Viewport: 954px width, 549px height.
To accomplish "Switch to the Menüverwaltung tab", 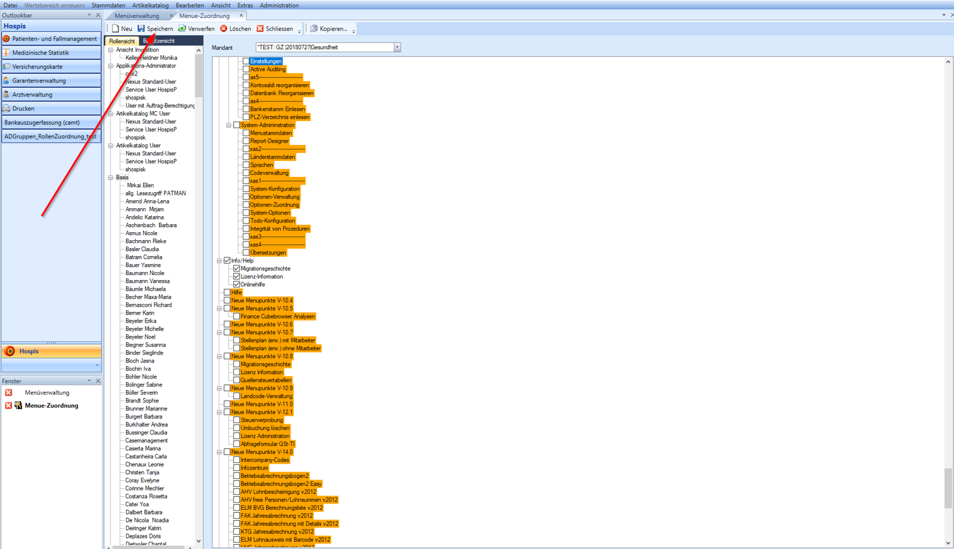I will (x=136, y=16).
